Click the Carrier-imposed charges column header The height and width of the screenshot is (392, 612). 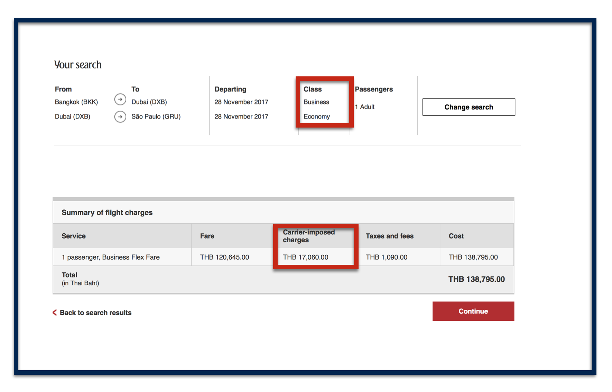(309, 236)
